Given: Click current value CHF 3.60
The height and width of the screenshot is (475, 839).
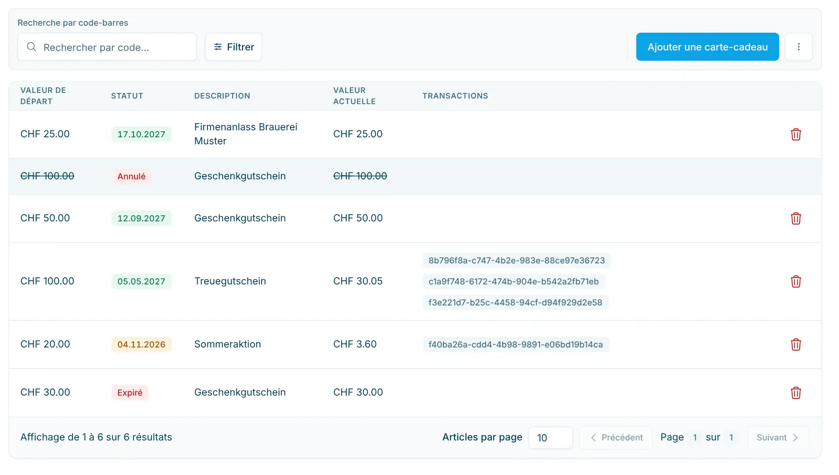Looking at the screenshot, I should coord(355,344).
